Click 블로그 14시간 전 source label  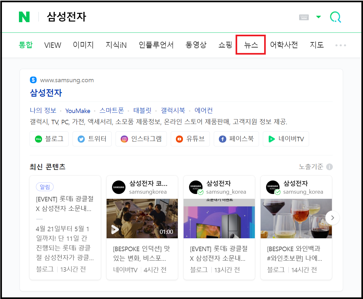[292, 270]
